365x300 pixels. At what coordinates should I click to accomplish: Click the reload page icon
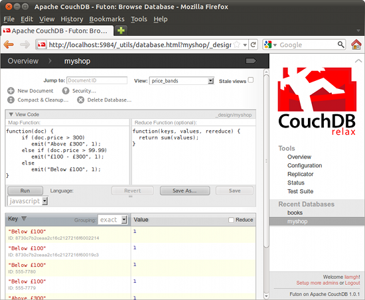click(254, 44)
